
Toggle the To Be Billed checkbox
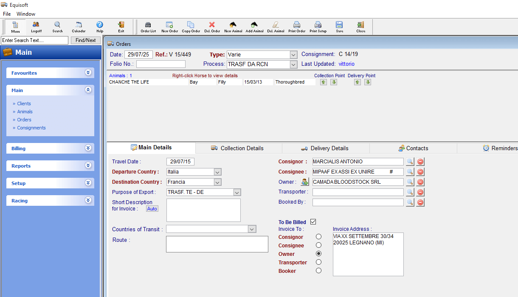pos(313,222)
